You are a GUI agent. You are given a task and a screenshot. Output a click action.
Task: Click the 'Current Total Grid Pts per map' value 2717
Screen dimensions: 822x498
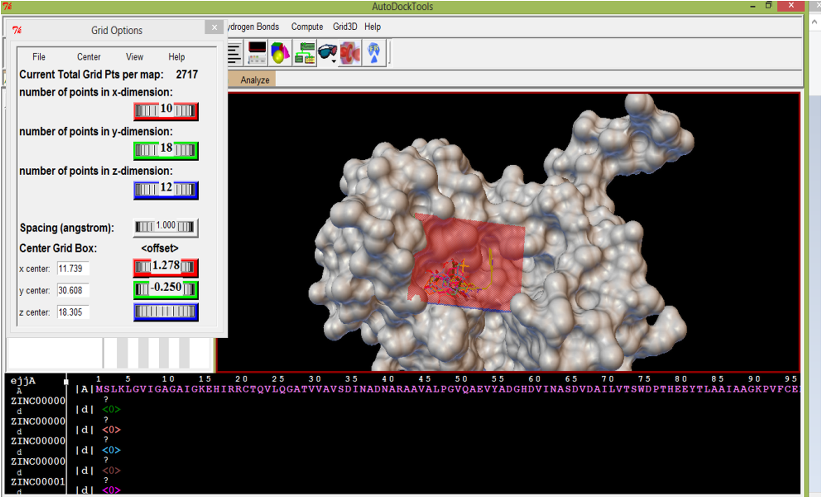[187, 74]
